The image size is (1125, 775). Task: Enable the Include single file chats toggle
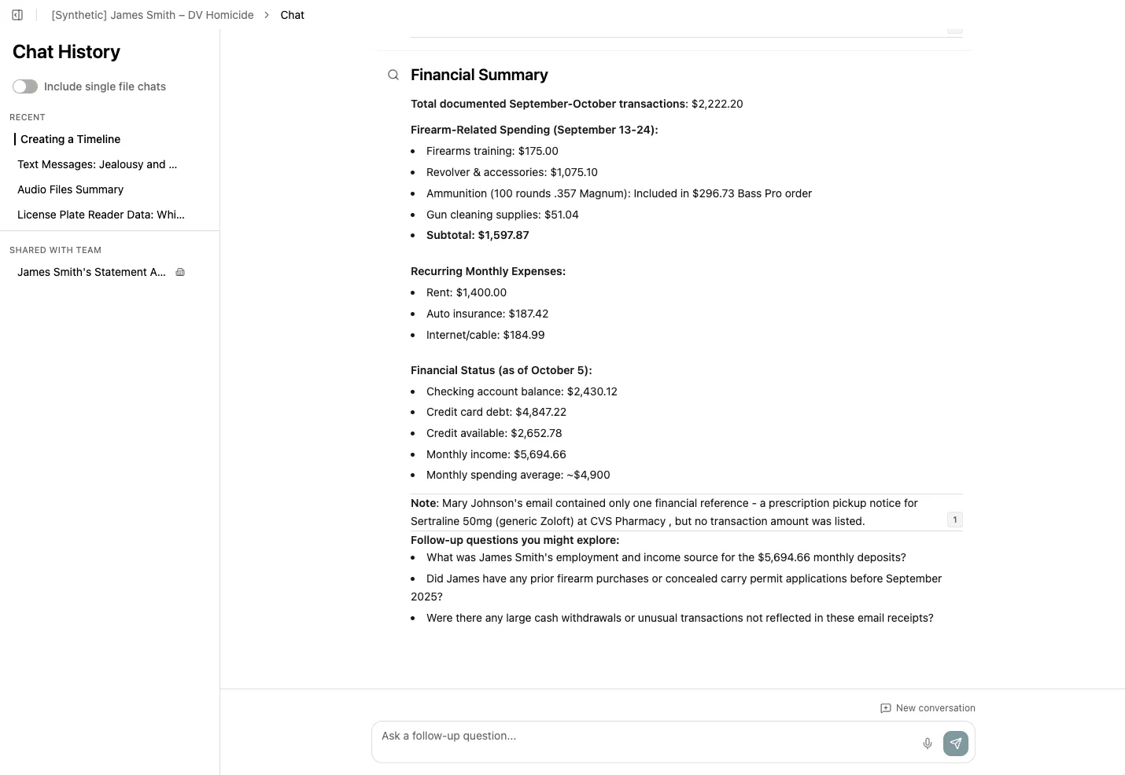25,86
